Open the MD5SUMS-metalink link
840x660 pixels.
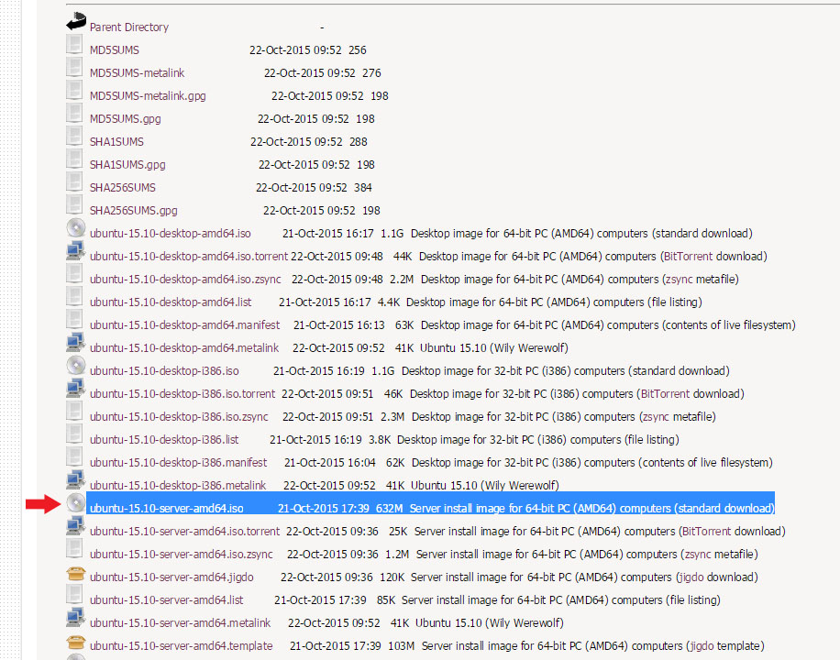[138, 73]
